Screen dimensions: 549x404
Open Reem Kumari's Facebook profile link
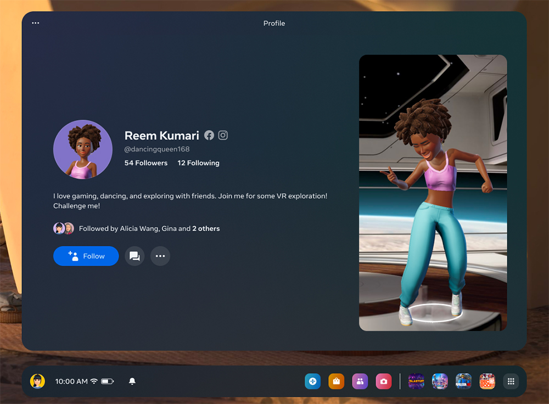pos(209,135)
